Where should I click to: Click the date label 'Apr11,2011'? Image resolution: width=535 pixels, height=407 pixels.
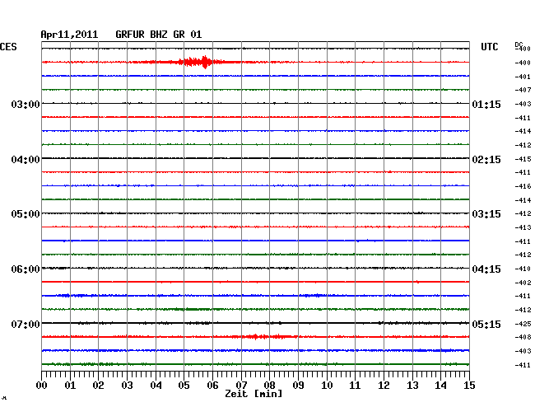69,35
